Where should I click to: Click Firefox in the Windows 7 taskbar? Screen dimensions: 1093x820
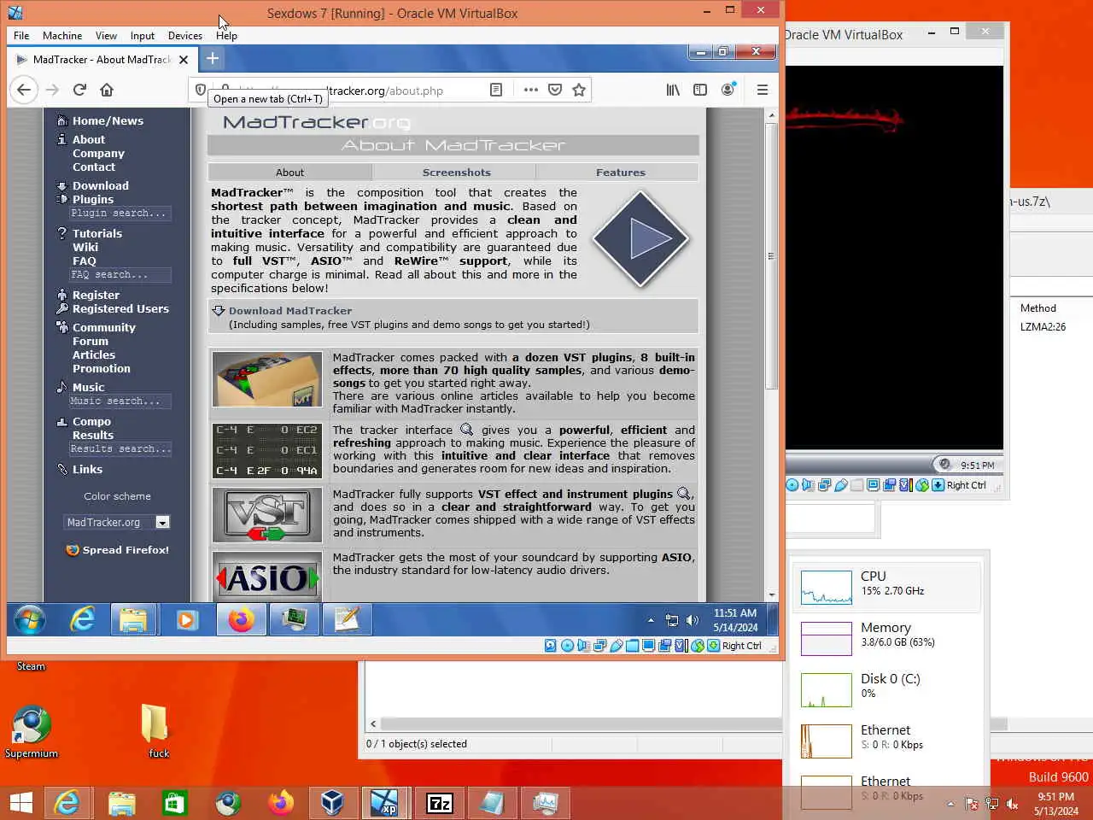[241, 619]
